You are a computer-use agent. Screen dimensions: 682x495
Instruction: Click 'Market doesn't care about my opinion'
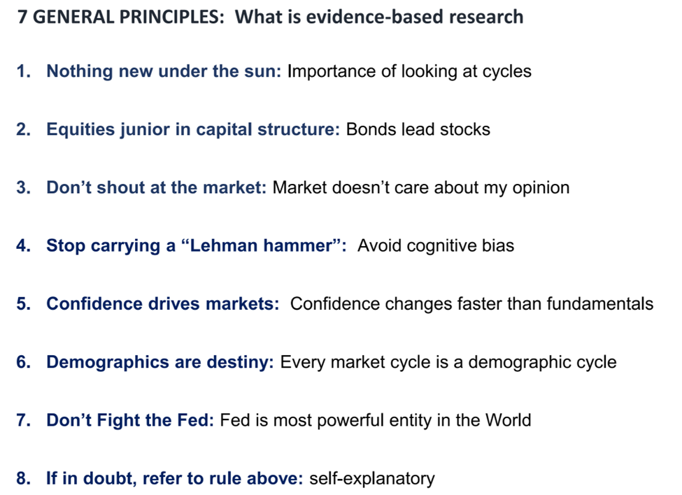point(420,188)
